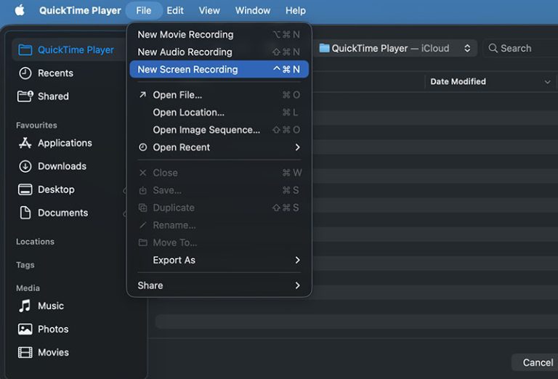The image size is (558, 379).
Task: Expand the Share submenu arrow
Action: [297, 285]
